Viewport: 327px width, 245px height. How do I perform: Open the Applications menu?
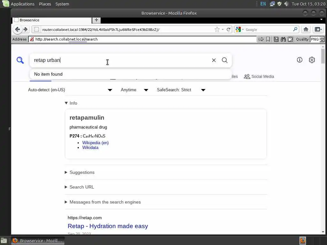click(x=23, y=4)
